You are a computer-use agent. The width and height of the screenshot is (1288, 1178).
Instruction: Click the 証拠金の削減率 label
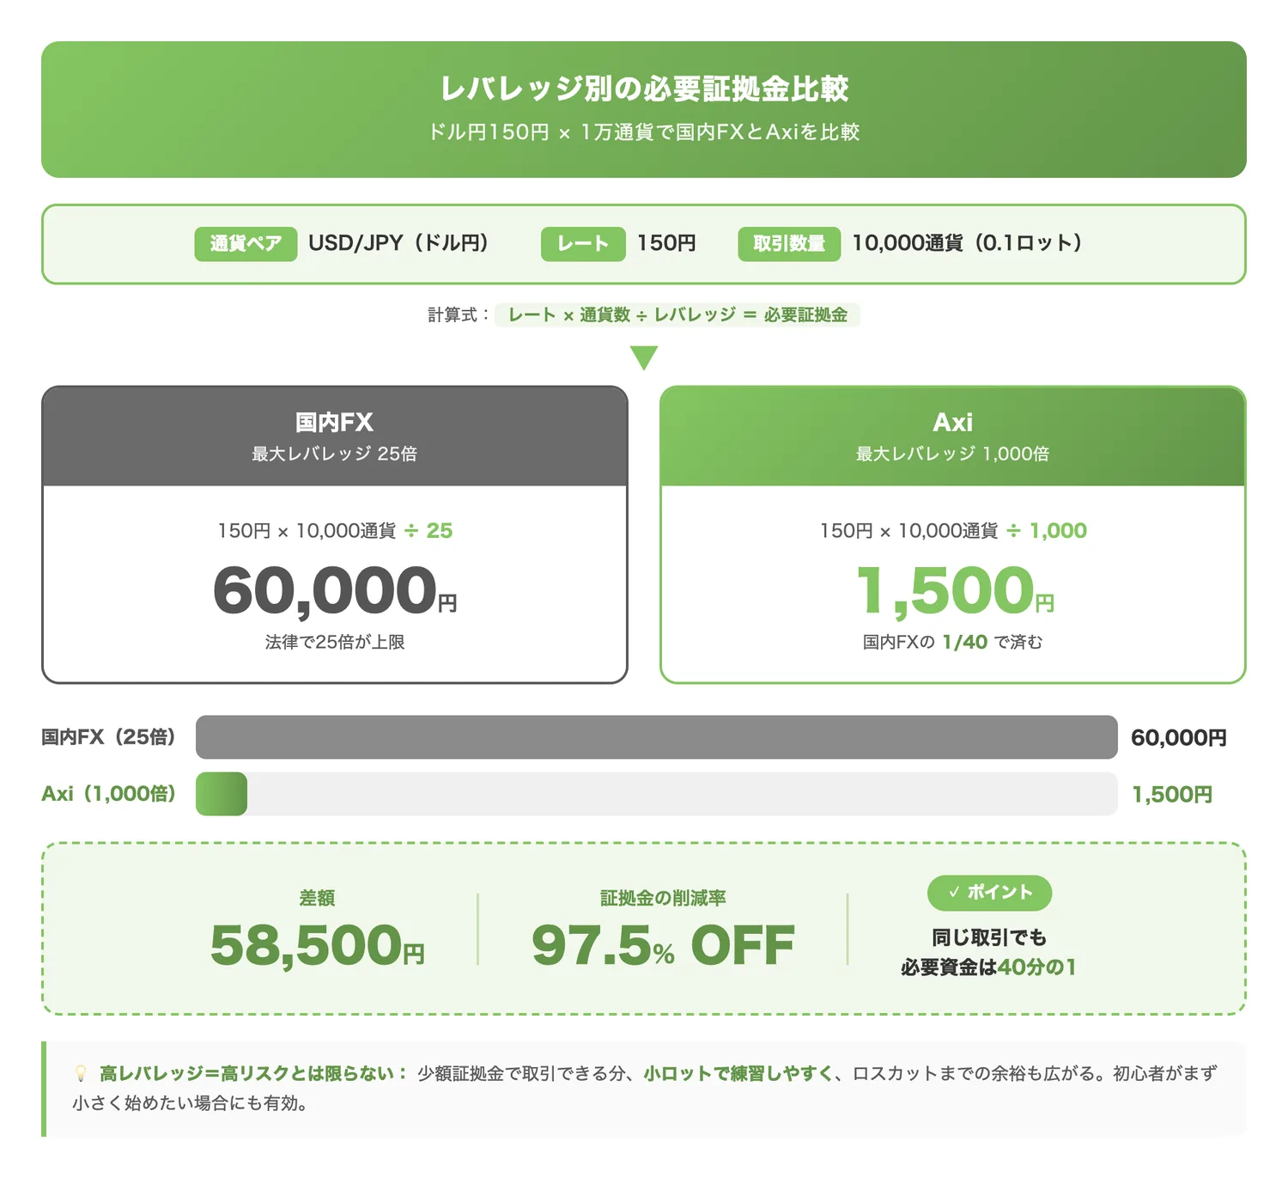pyautogui.click(x=663, y=898)
